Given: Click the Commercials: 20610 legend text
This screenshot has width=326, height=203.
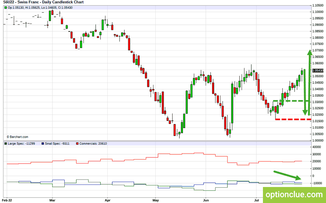Looking at the screenshot, I should [x=93, y=143].
